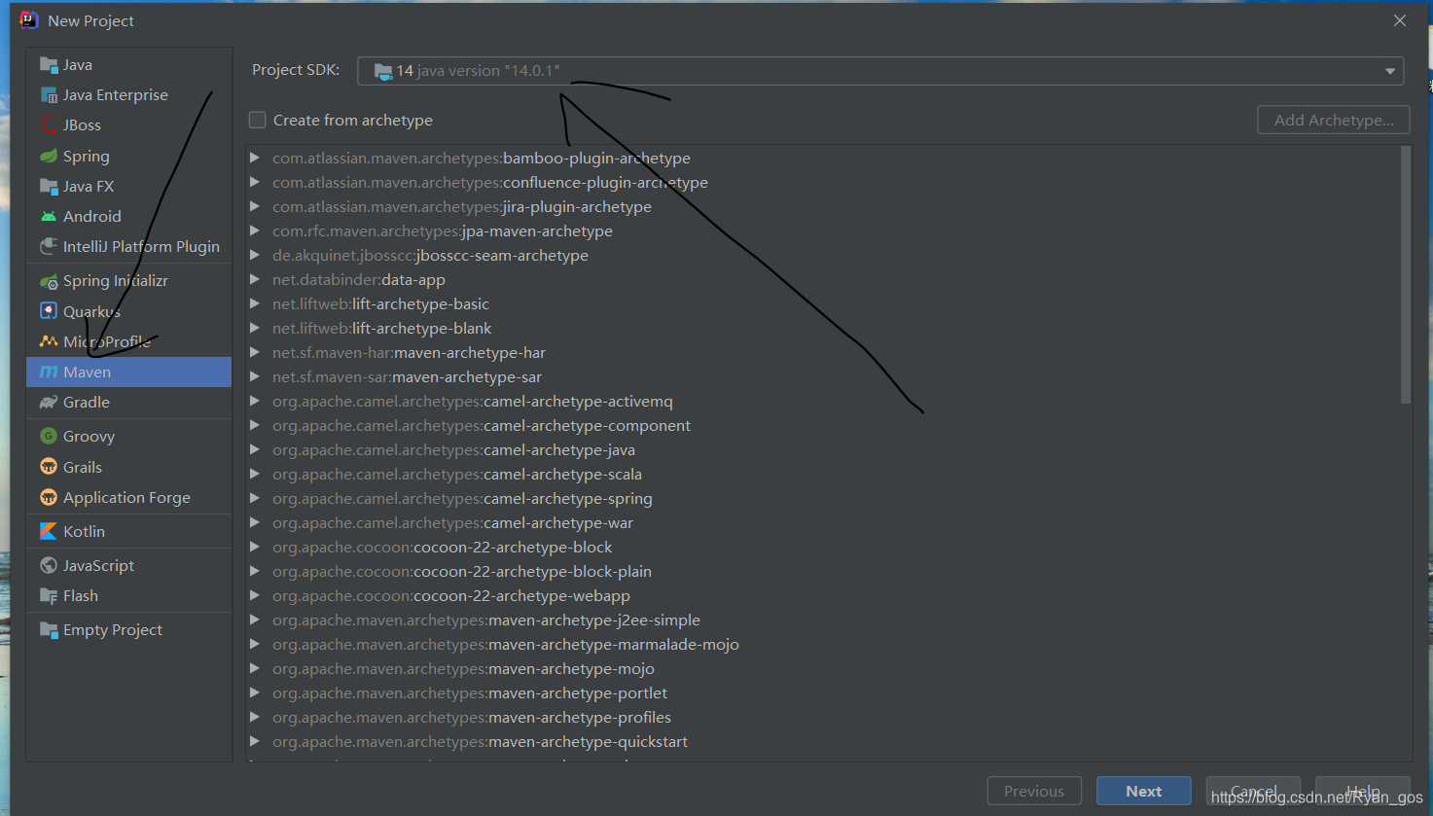The height and width of the screenshot is (816, 1433).
Task: Click the Quarkus icon
Action: coord(49,311)
